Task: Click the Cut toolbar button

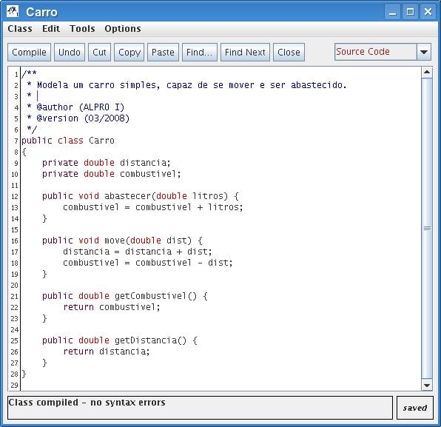Action: pyautogui.click(x=100, y=53)
